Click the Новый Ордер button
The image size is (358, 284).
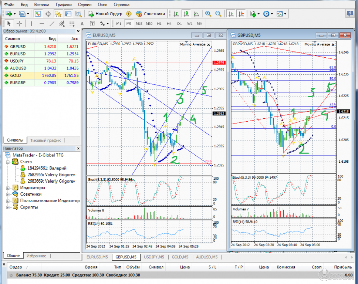pos(105,14)
